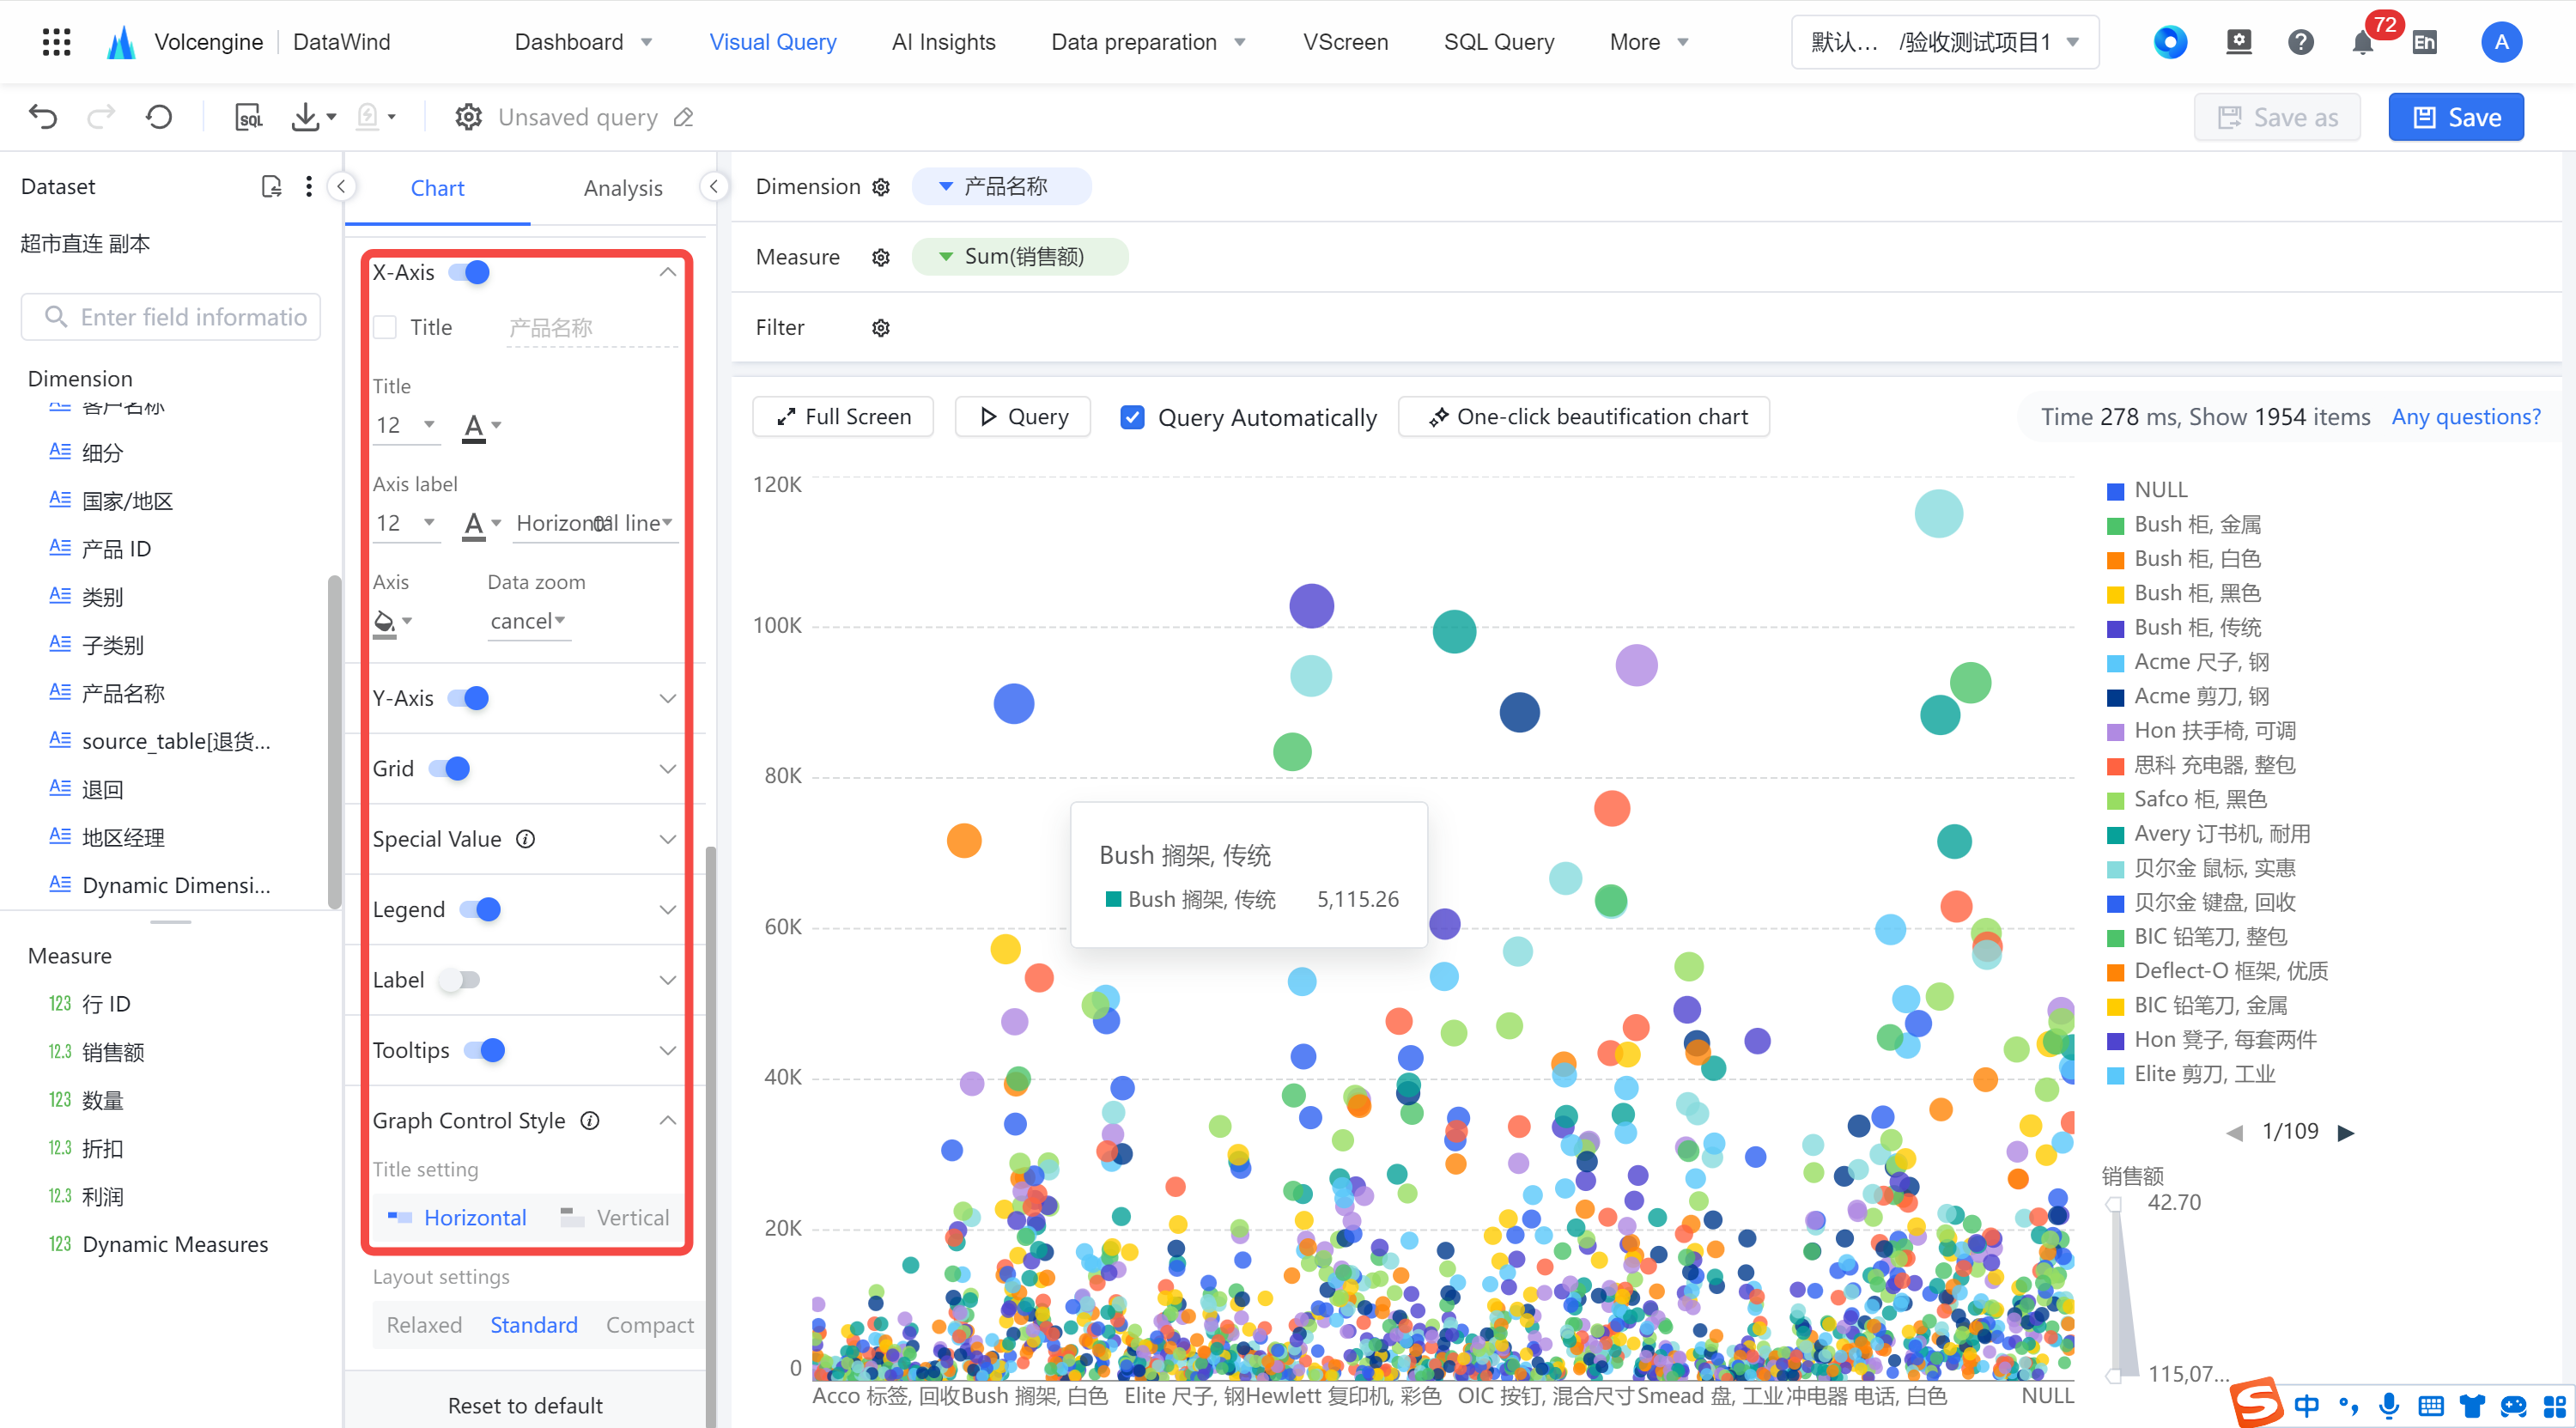The image size is (2576, 1428).
Task: Click the Enter field information search box
Action: 171,317
